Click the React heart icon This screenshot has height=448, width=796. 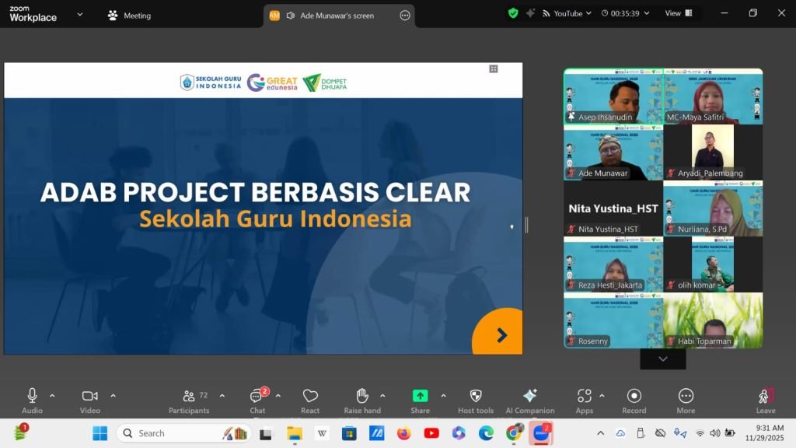(x=310, y=397)
